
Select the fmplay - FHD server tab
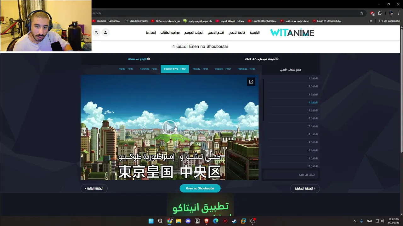200,69
